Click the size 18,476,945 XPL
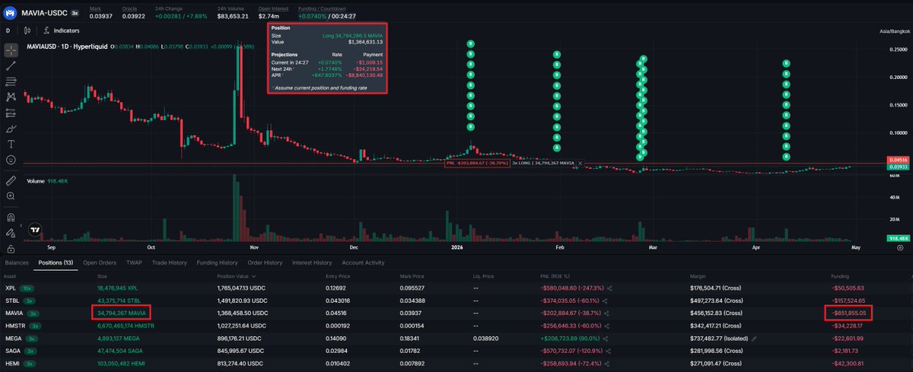 pyautogui.click(x=117, y=289)
